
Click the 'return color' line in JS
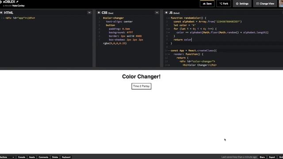(x=183, y=40)
